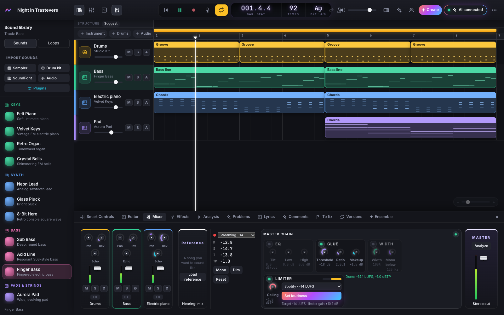504x315 pixels.
Task: Click the microphone input icon
Action: click(208, 10)
